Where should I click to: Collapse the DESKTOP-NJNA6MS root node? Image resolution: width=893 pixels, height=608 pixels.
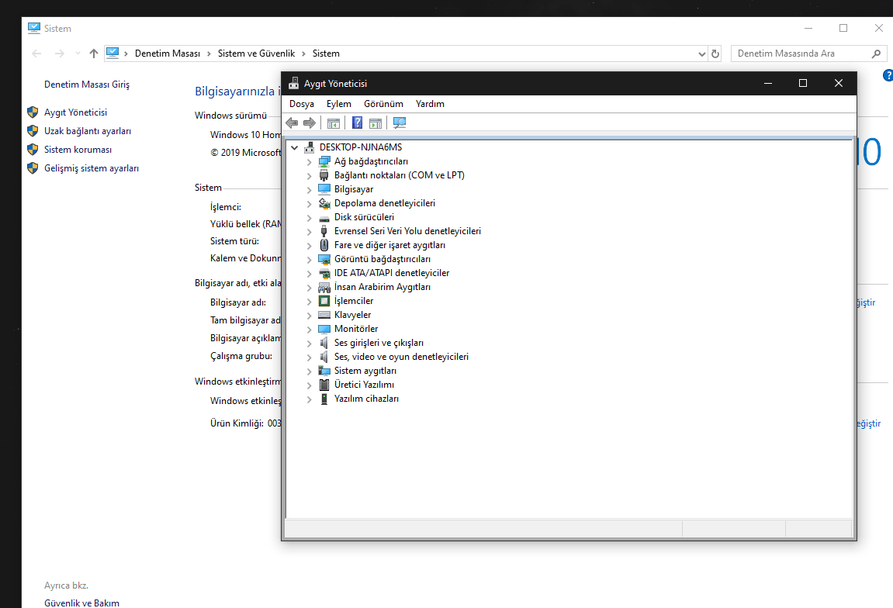point(294,147)
